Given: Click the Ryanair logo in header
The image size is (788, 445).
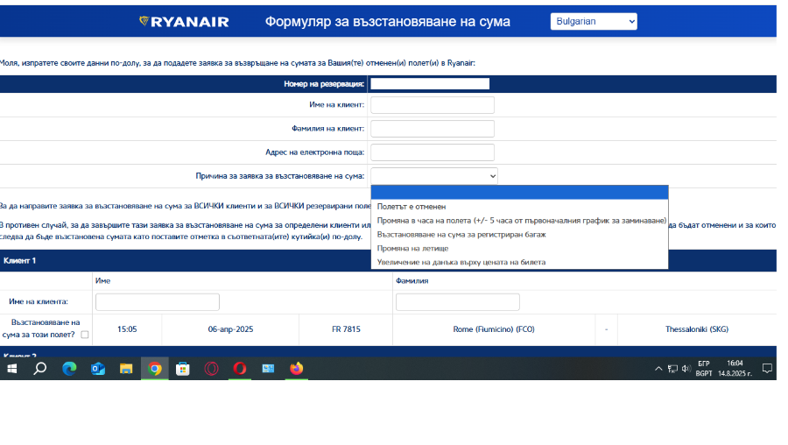Looking at the screenshot, I should point(184,22).
